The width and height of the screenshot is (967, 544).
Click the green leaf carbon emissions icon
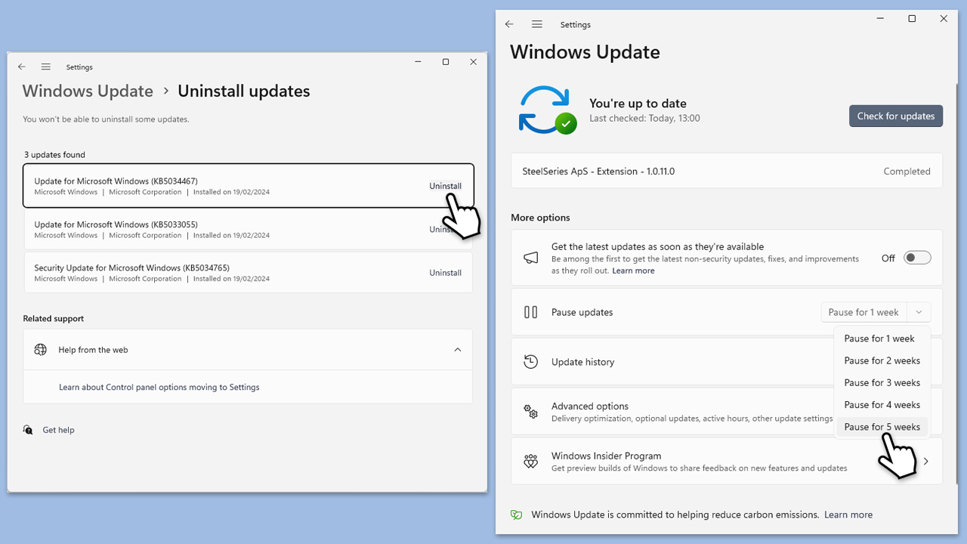[x=517, y=515]
